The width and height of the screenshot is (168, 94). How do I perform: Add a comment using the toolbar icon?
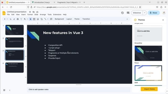pos(51,19)
